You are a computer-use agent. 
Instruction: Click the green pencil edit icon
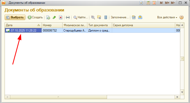tap(54, 17)
